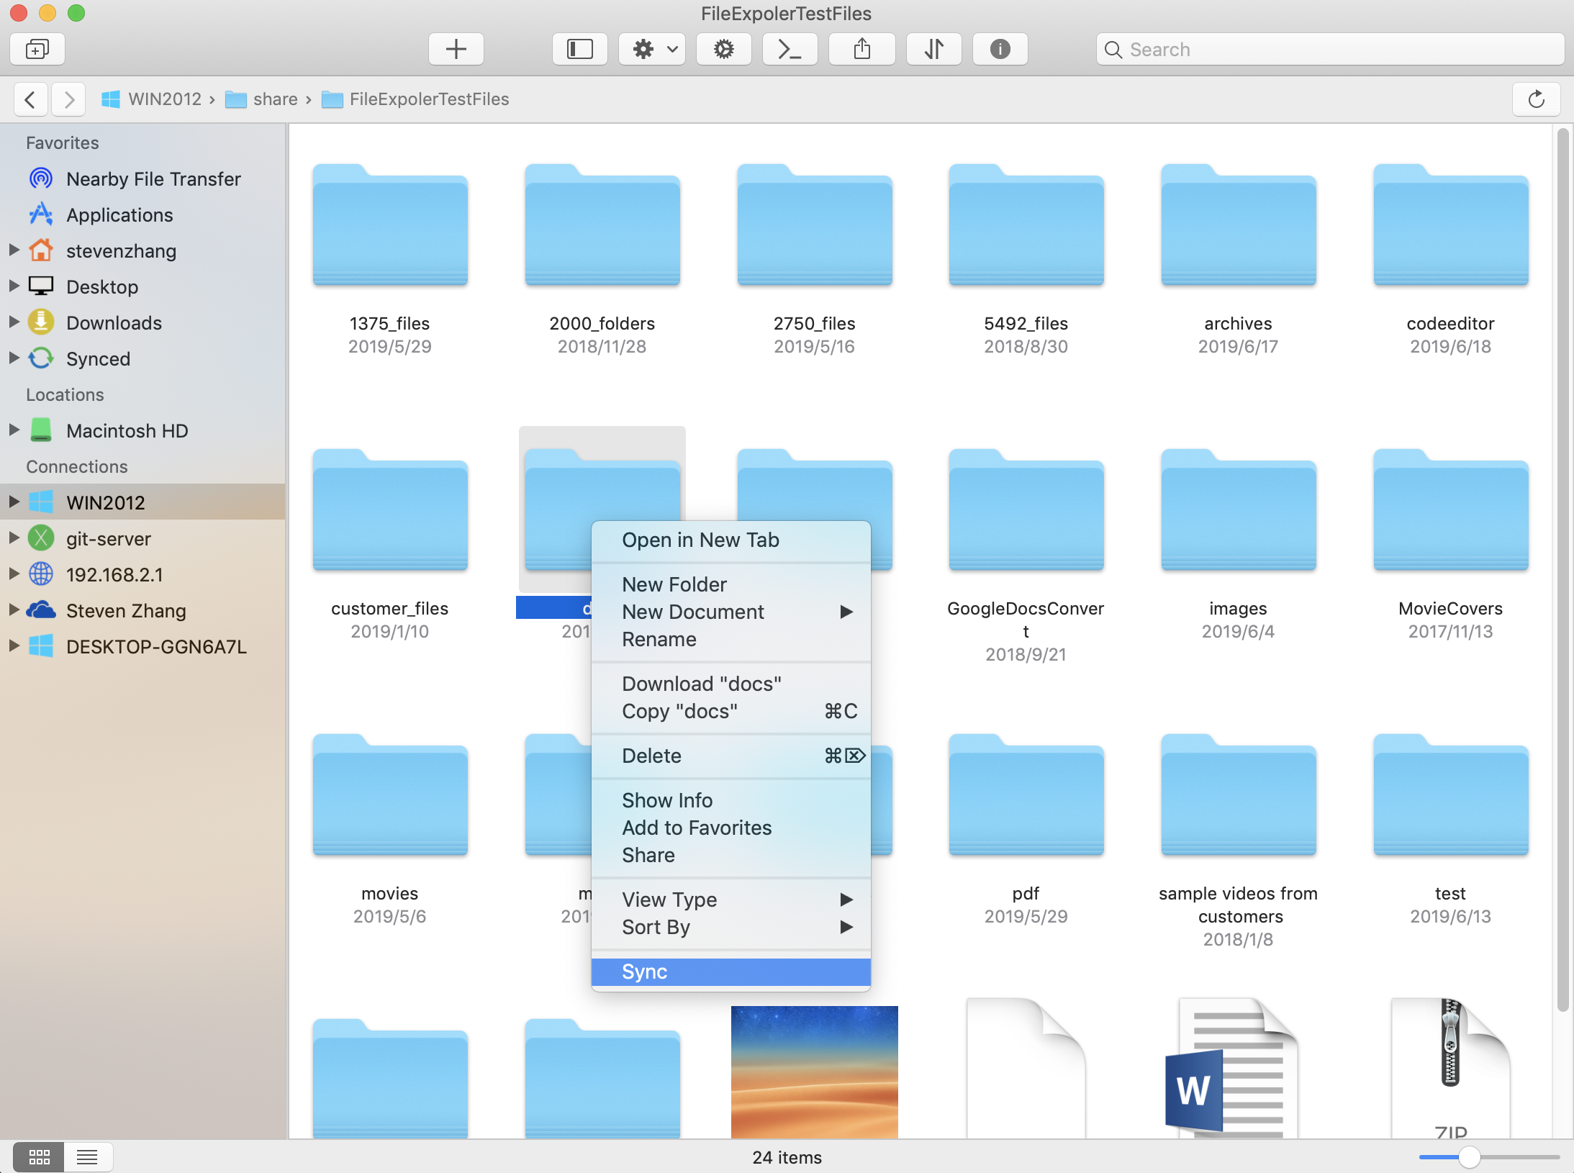Click the share/export icon in toolbar
This screenshot has width=1574, height=1173.
[x=861, y=49]
